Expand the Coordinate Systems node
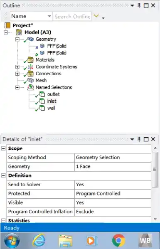This screenshot has height=249, width=160. coord(17,67)
